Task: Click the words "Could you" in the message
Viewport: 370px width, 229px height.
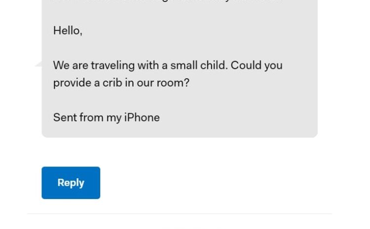Action: click(257, 65)
